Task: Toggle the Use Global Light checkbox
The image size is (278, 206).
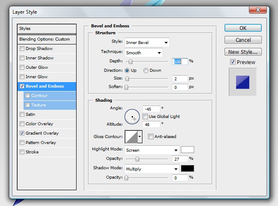Action: point(145,117)
